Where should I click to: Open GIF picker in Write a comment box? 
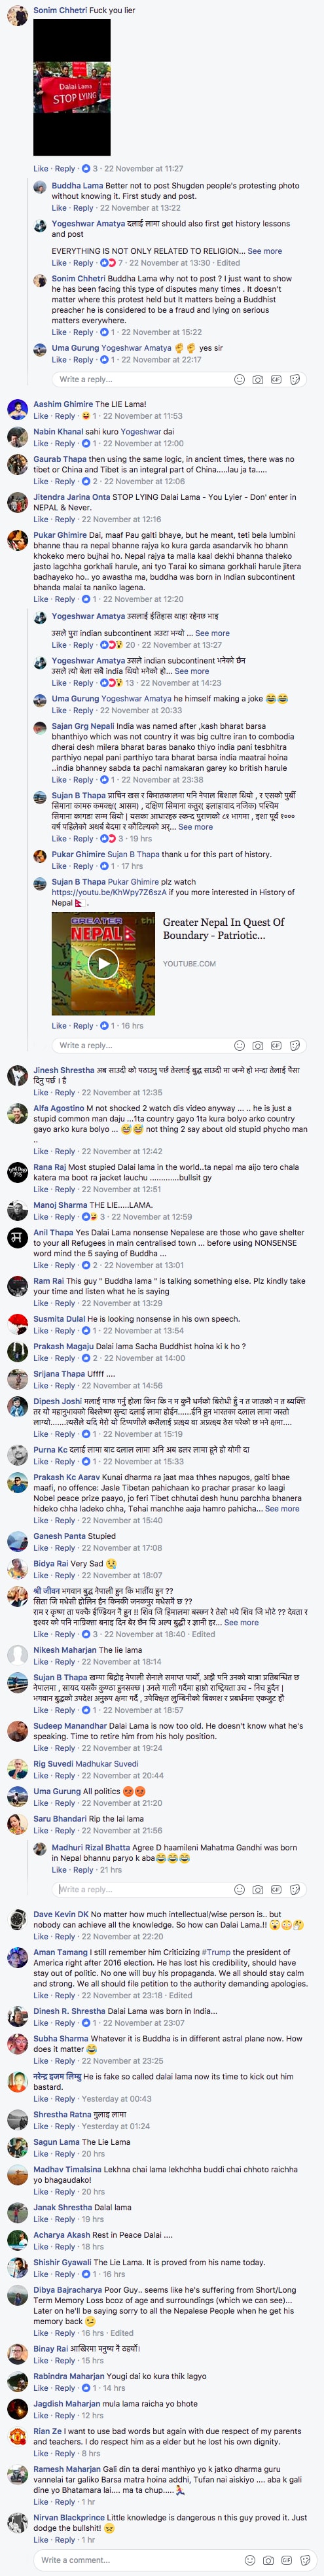coord(286,2559)
